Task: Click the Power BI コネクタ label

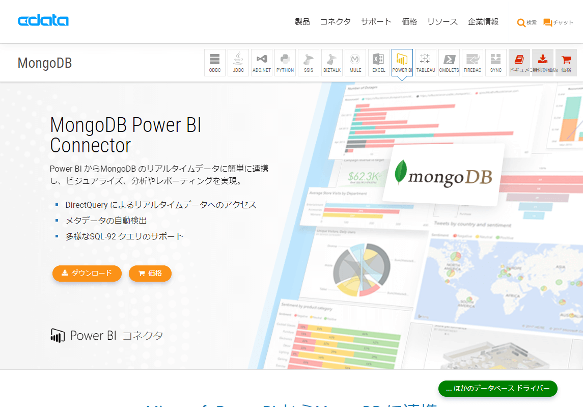Action: click(x=107, y=336)
